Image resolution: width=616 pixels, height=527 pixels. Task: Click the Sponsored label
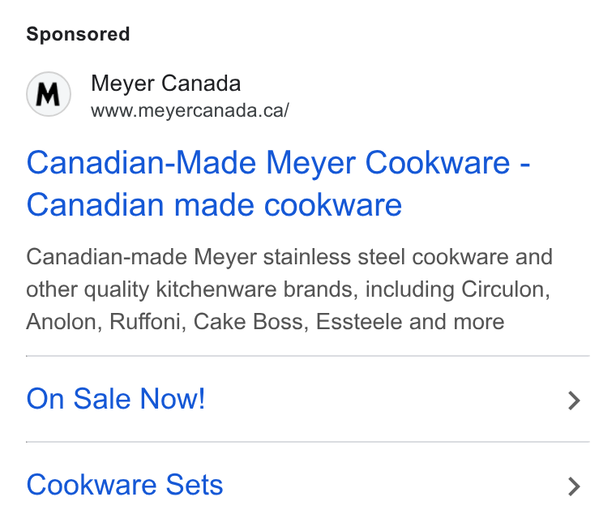[78, 34]
